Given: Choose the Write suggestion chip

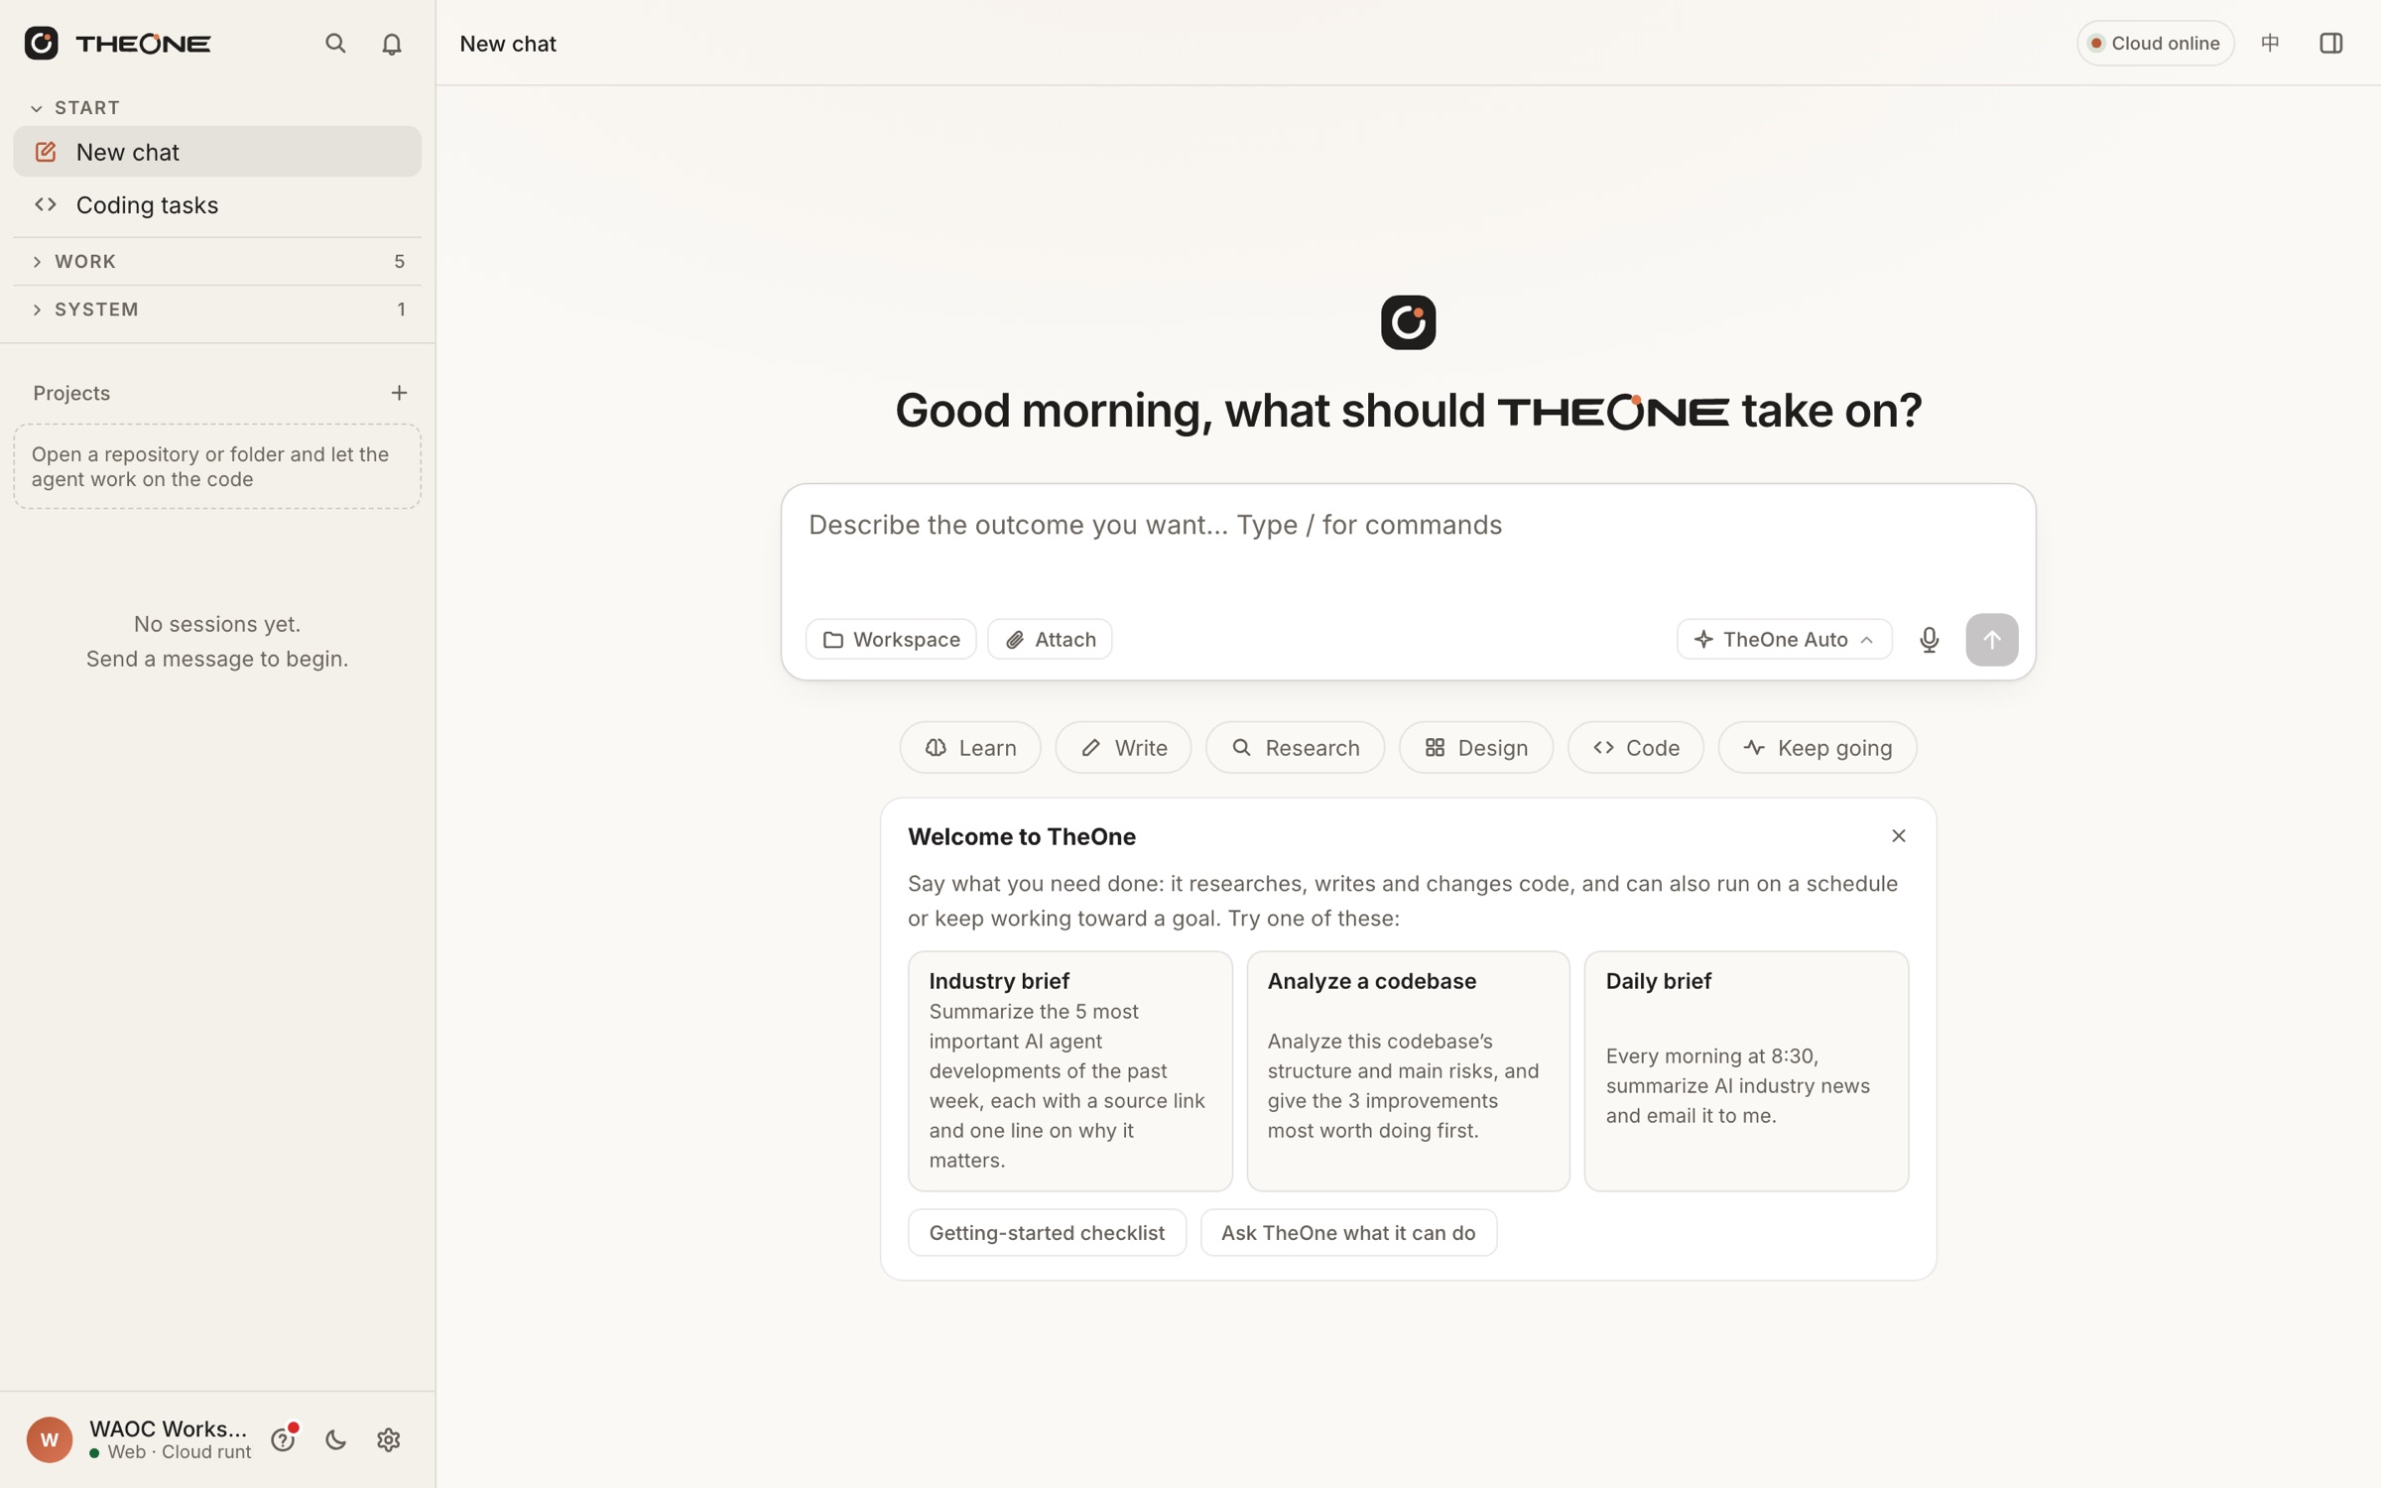Looking at the screenshot, I should 1123,747.
